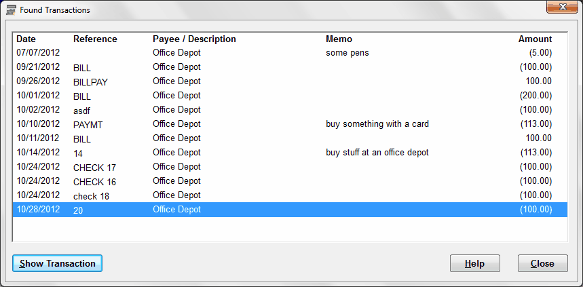583x287 pixels.
Task: Open the Help button
Action: (475, 263)
